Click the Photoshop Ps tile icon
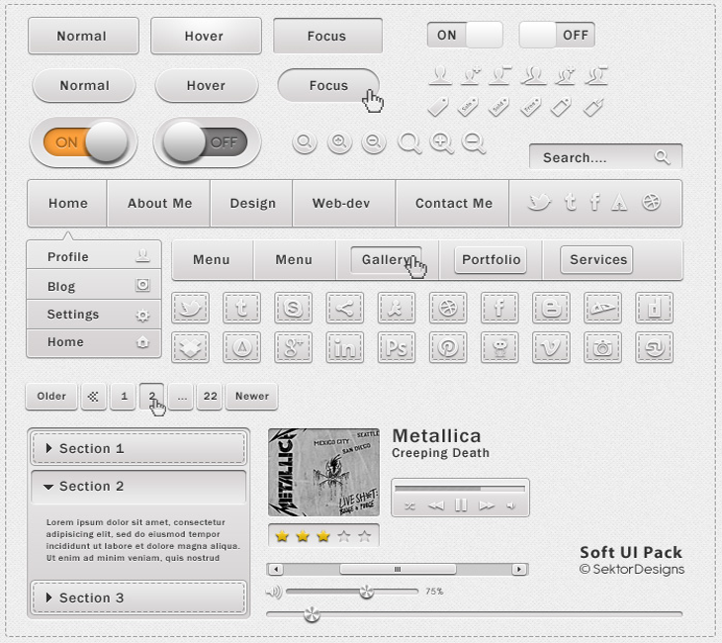Viewport: 722px width, 643px height. [x=396, y=347]
